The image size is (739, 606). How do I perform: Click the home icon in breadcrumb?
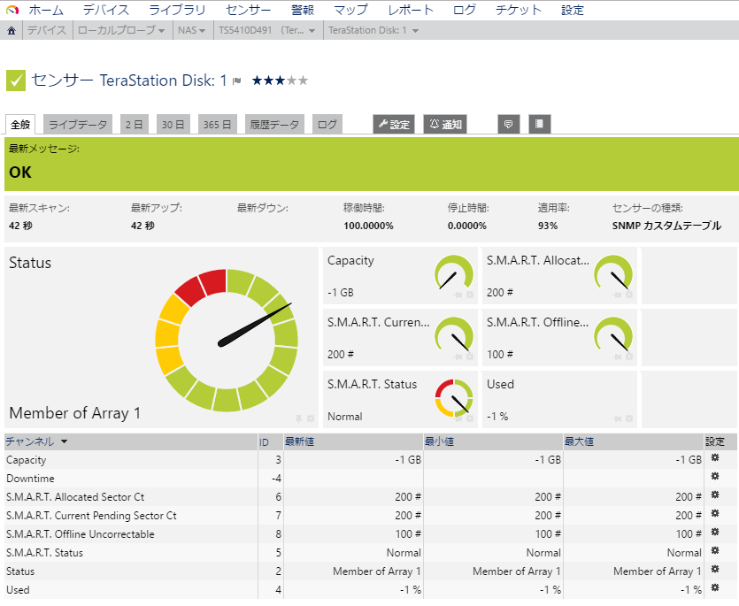[12, 30]
